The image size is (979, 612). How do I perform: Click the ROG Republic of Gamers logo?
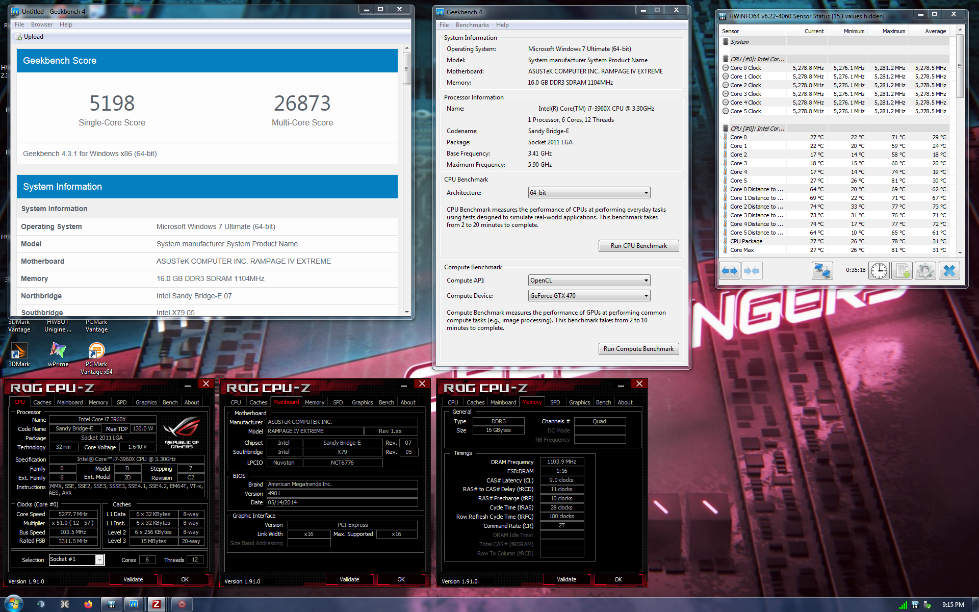click(182, 432)
